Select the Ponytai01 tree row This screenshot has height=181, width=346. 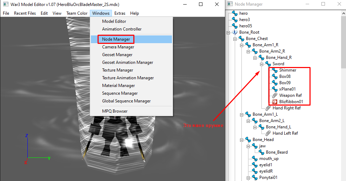coord(268,177)
